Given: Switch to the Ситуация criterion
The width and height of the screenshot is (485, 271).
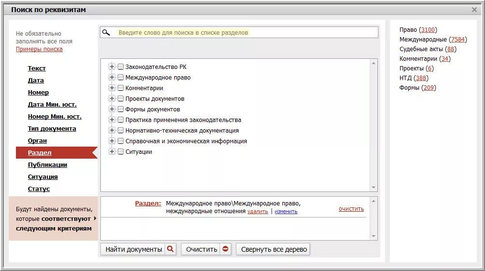Looking at the screenshot, I should tap(43, 177).
